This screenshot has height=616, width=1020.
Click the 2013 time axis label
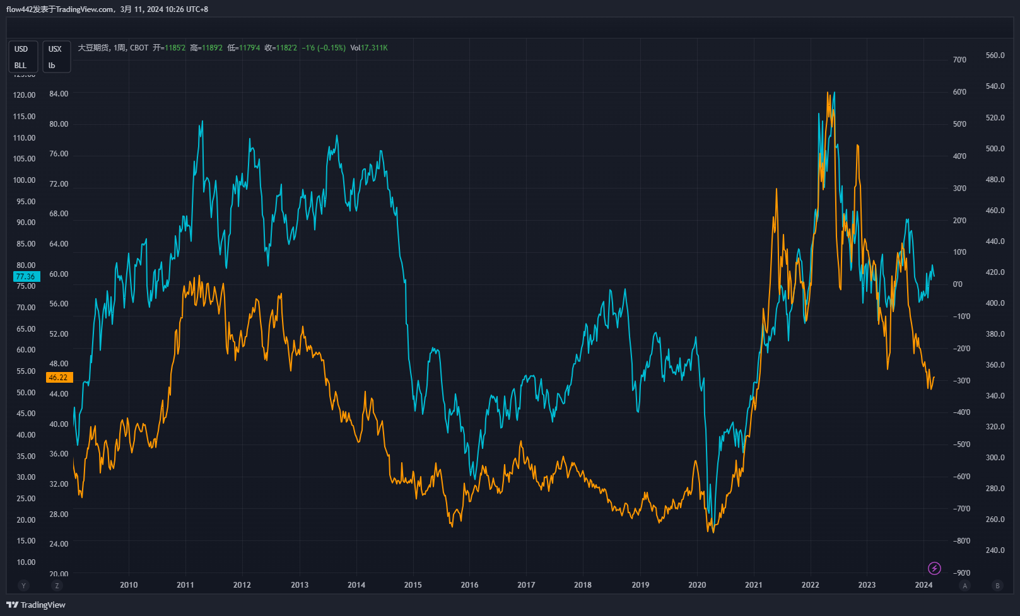300,585
